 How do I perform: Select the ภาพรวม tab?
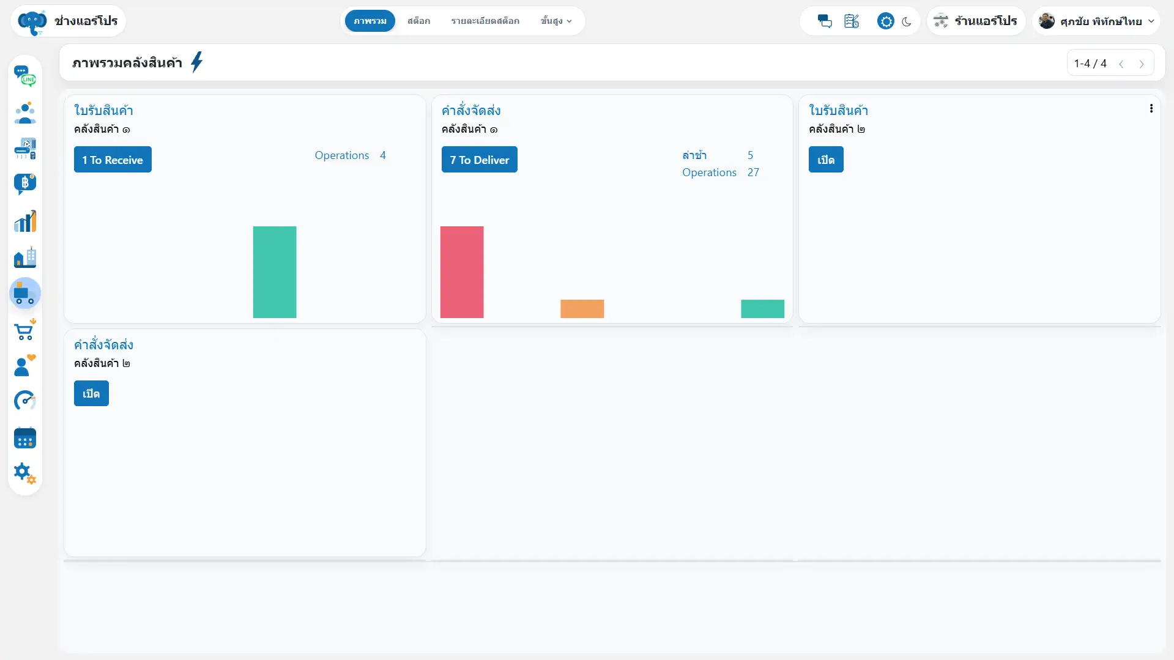(370, 21)
